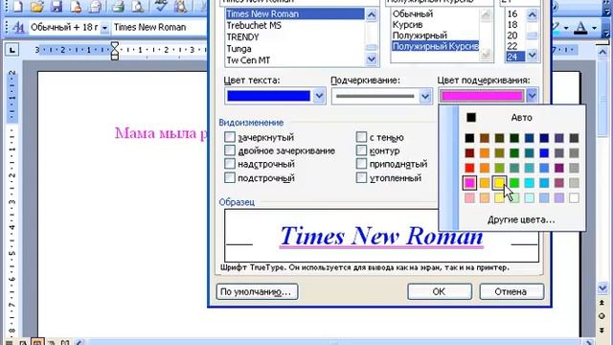
Task: Click the Save diskette toolbar icon
Action: click(57, 7)
